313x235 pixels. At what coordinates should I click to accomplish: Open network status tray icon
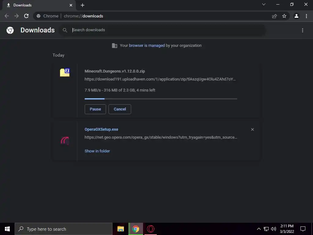coord(266,229)
